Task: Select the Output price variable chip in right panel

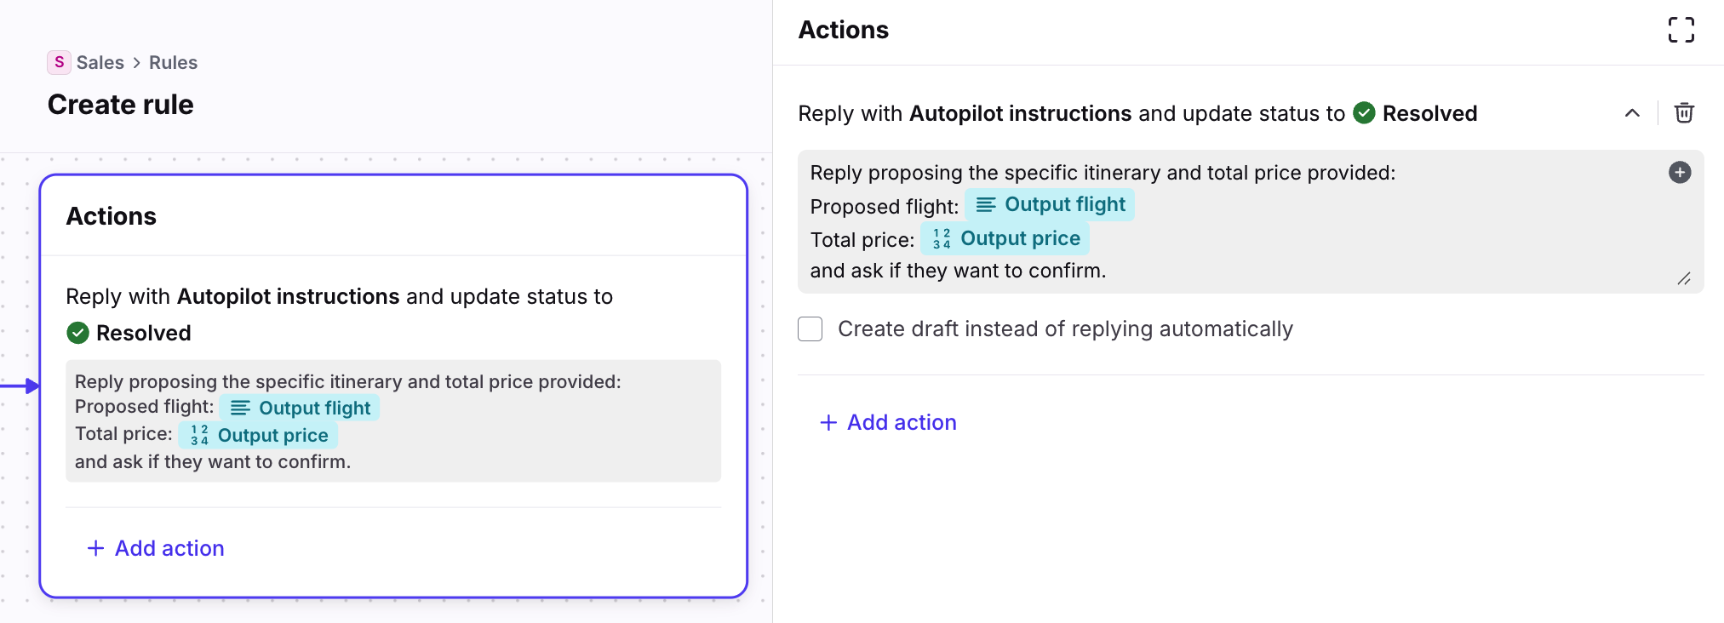Action: click(x=1005, y=239)
